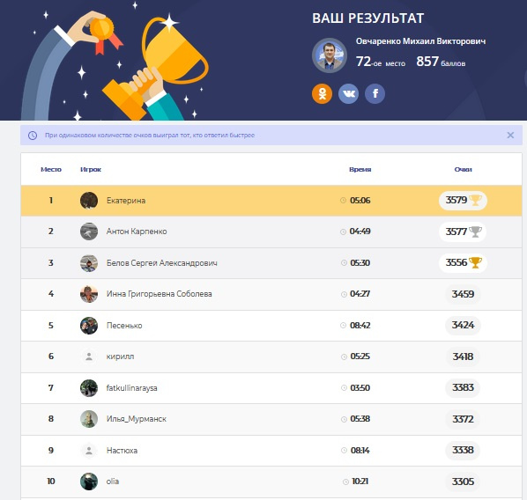The height and width of the screenshot is (500, 527).
Task: Click кирилл's default avatar icon
Action: click(x=89, y=357)
